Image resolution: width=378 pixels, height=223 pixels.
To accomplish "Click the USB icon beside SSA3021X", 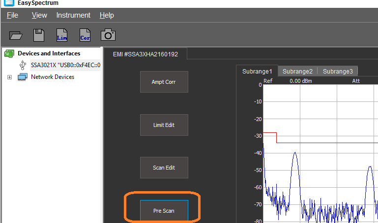I will (x=23, y=65).
